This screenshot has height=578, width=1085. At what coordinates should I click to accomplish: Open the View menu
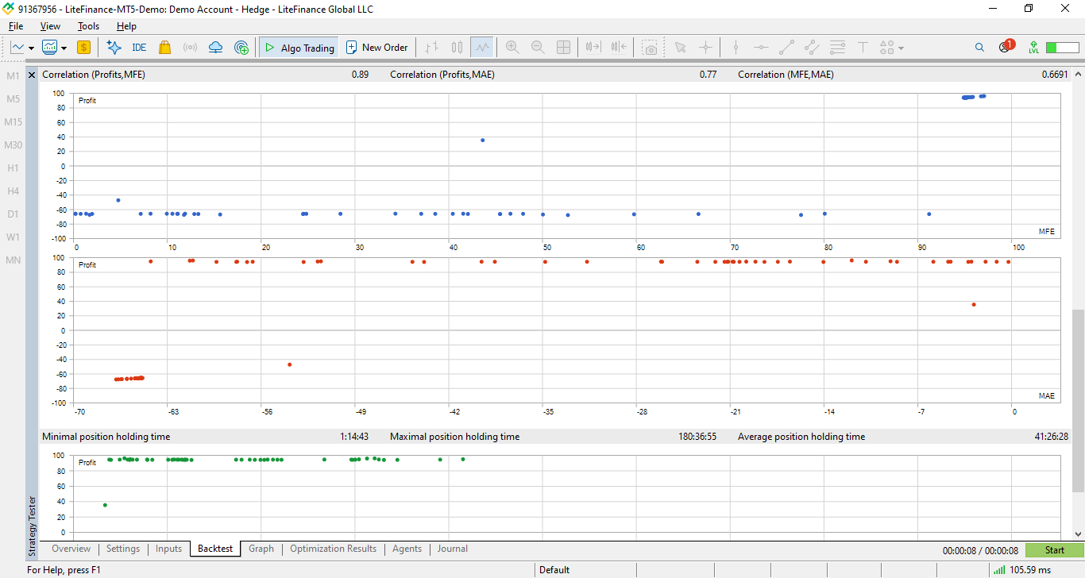(50, 26)
